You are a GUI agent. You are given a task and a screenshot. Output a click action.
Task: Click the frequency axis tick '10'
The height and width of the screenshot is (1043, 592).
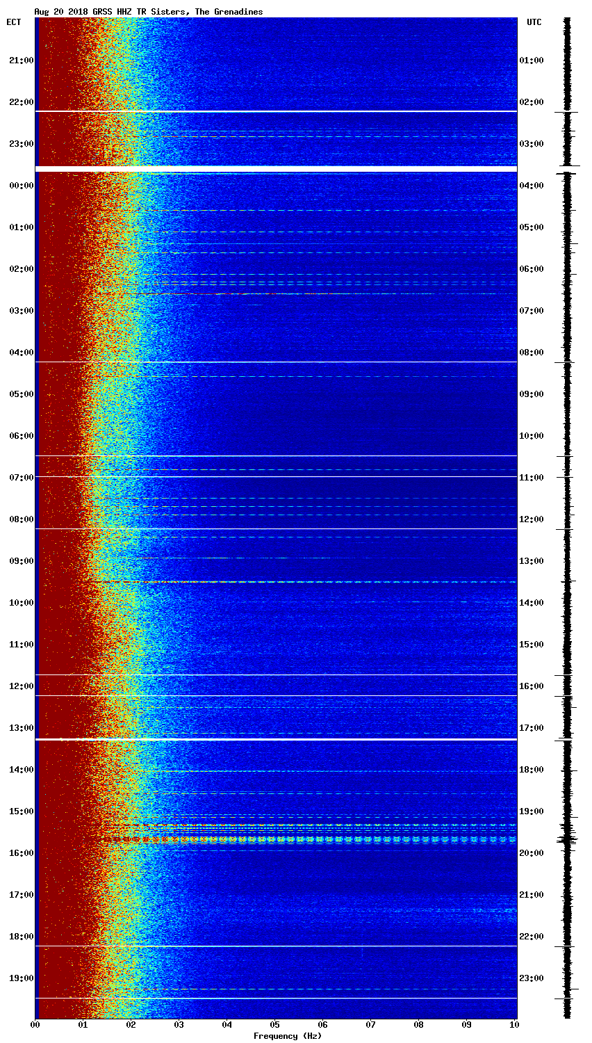pos(515,1024)
